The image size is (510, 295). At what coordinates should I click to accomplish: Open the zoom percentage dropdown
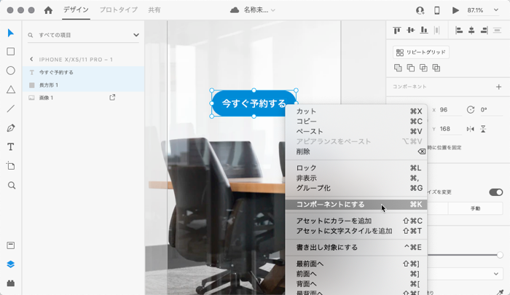coord(495,10)
